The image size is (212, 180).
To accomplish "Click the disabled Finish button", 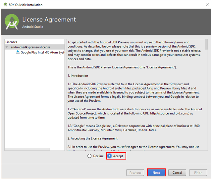I will tap(198, 173).
